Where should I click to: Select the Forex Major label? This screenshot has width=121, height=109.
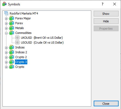pyautogui.click(x=23, y=18)
